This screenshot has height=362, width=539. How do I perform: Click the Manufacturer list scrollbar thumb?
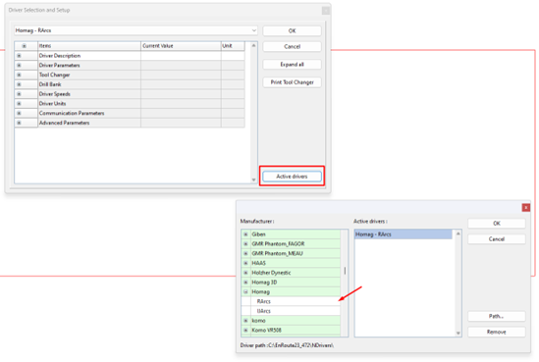pos(345,271)
